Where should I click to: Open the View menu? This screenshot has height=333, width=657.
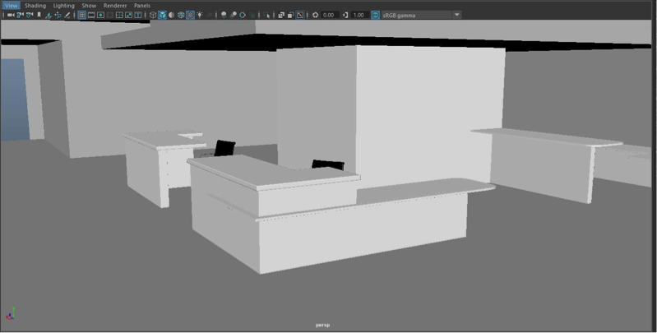[x=11, y=5]
